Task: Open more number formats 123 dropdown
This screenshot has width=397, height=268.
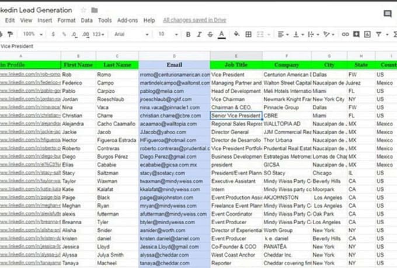Action: tap(99, 34)
